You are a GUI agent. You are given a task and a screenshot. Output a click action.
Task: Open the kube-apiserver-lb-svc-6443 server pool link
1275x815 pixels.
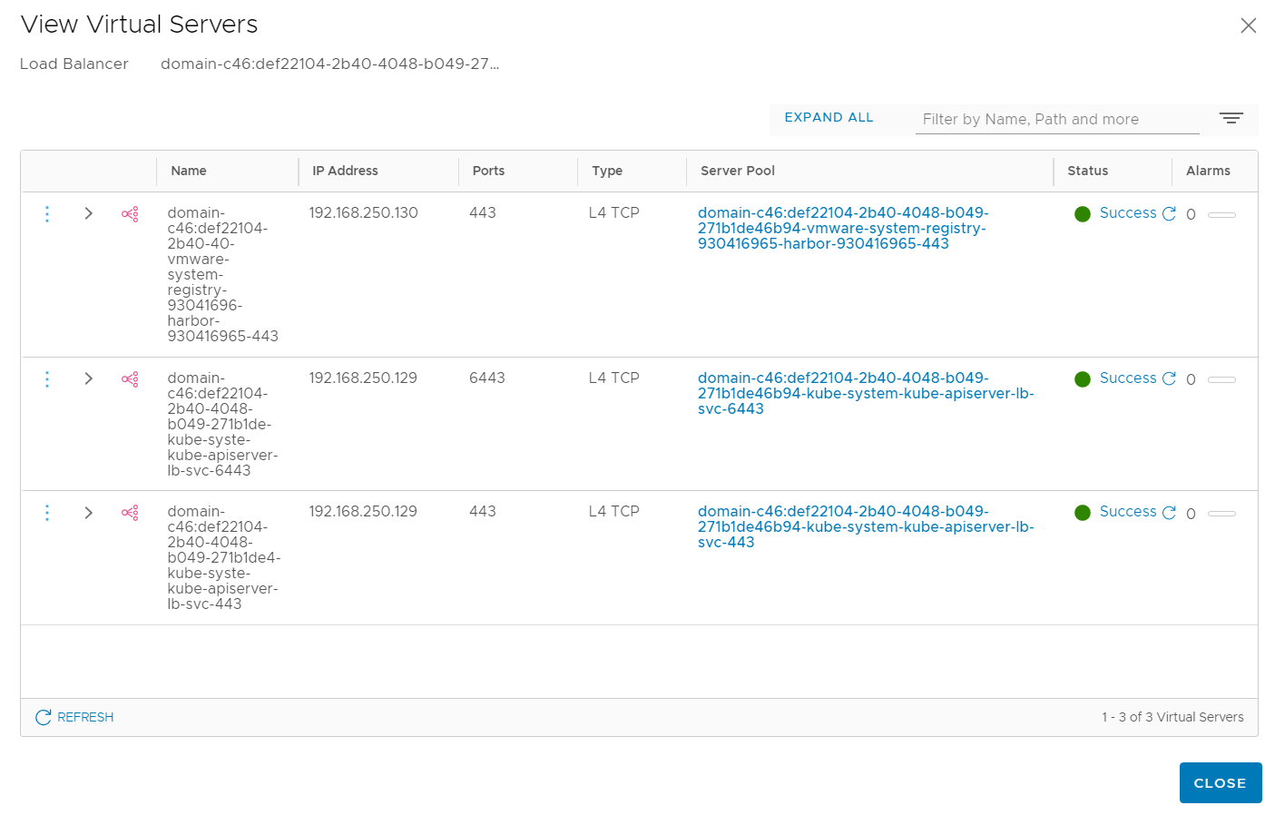point(866,393)
